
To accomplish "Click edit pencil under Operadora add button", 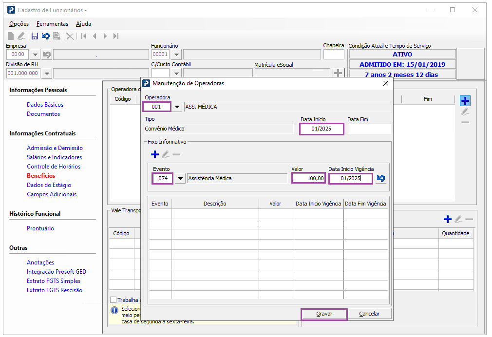I will coord(465,112).
